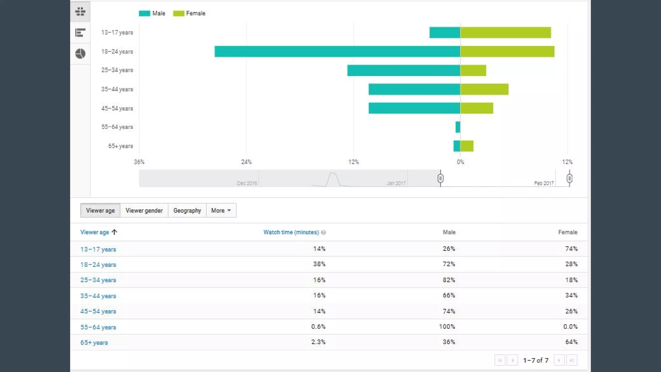Image resolution: width=661 pixels, height=372 pixels.
Task: Jump to last page of table results
Action: pos(572,360)
